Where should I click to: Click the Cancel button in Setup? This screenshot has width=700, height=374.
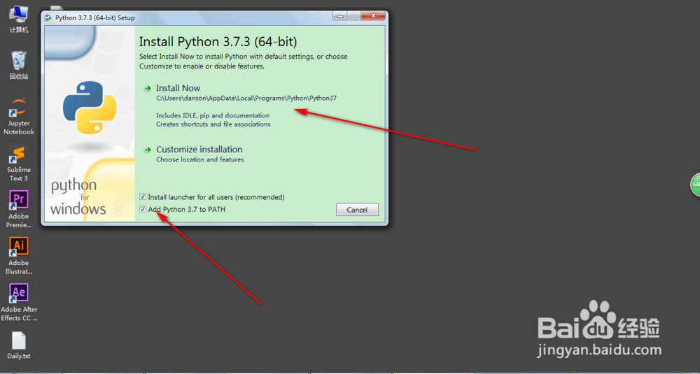(x=357, y=210)
